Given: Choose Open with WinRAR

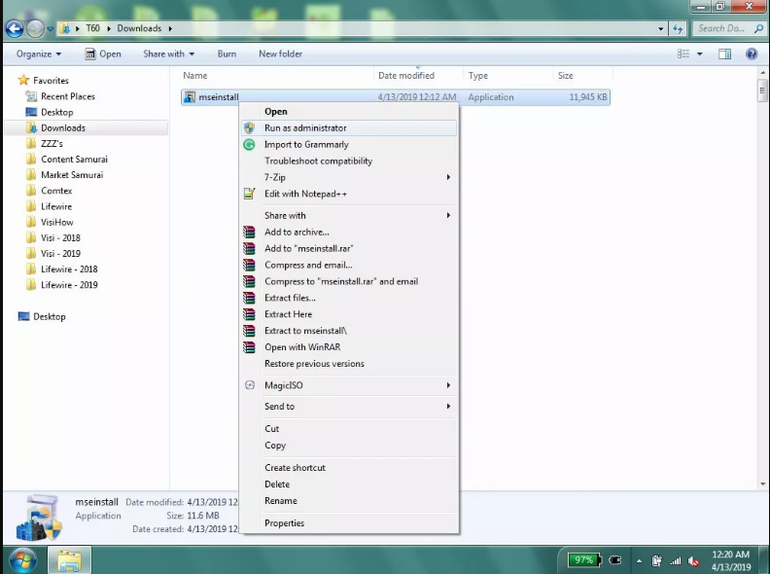Looking at the screenshot, I should [349, 347].
